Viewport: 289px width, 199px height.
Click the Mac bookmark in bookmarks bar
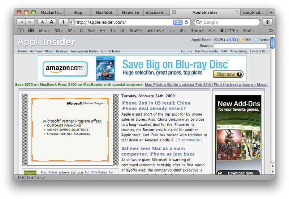coord(44,31)
